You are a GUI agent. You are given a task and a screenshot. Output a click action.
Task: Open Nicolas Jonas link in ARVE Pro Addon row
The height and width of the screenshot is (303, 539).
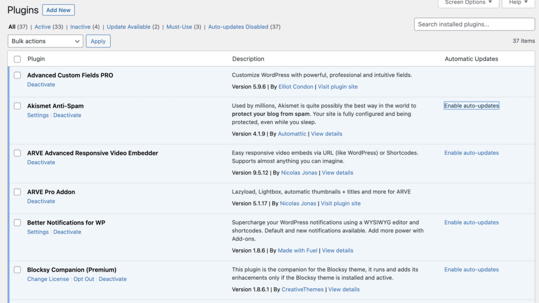click(298, 203)
